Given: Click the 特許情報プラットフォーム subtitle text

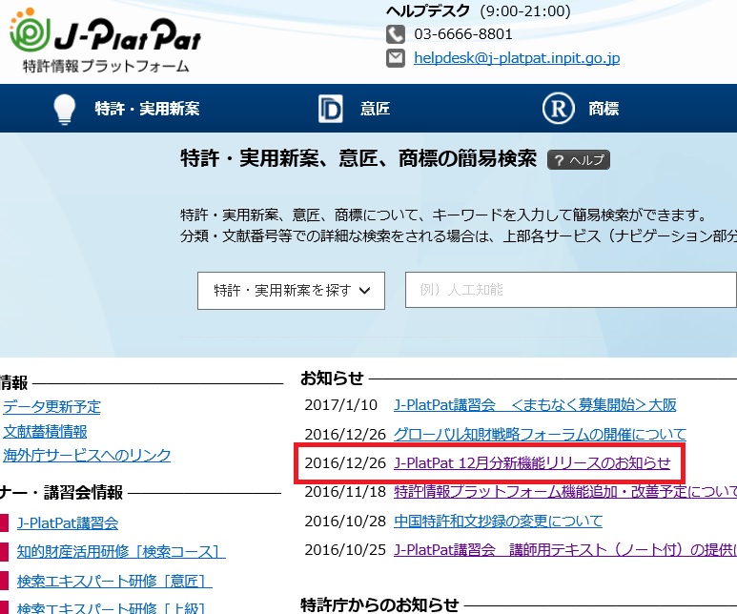Looking at the screenshot, I should [x=106, y=66].
